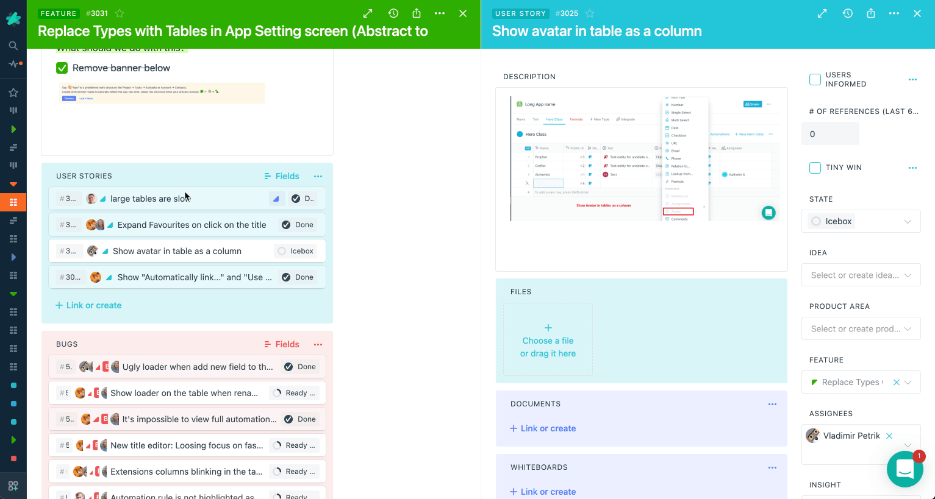935x499 pixels.
Task: Open the 'Select or create idea' dropdown
Action: click(861, 275)
